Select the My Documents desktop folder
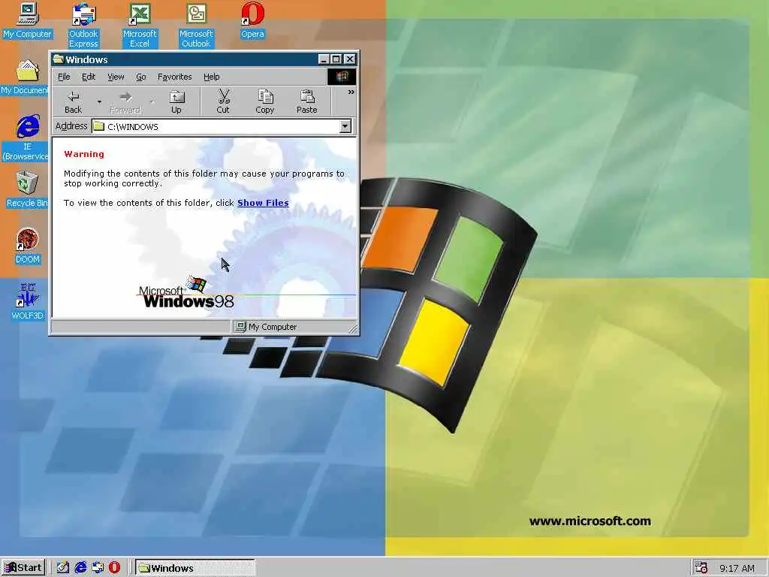 pos(25,77)
